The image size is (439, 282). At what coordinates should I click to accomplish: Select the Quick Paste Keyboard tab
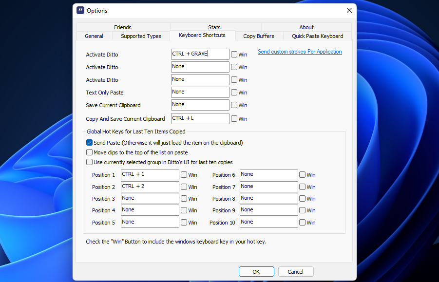317,36
